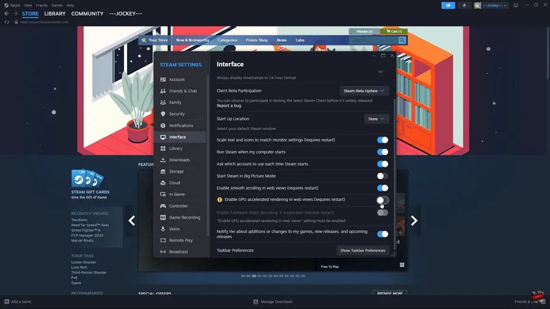Click the Add a Game plus icon
The width and height of the screenshot is (550, 309).
coord(6,301)
